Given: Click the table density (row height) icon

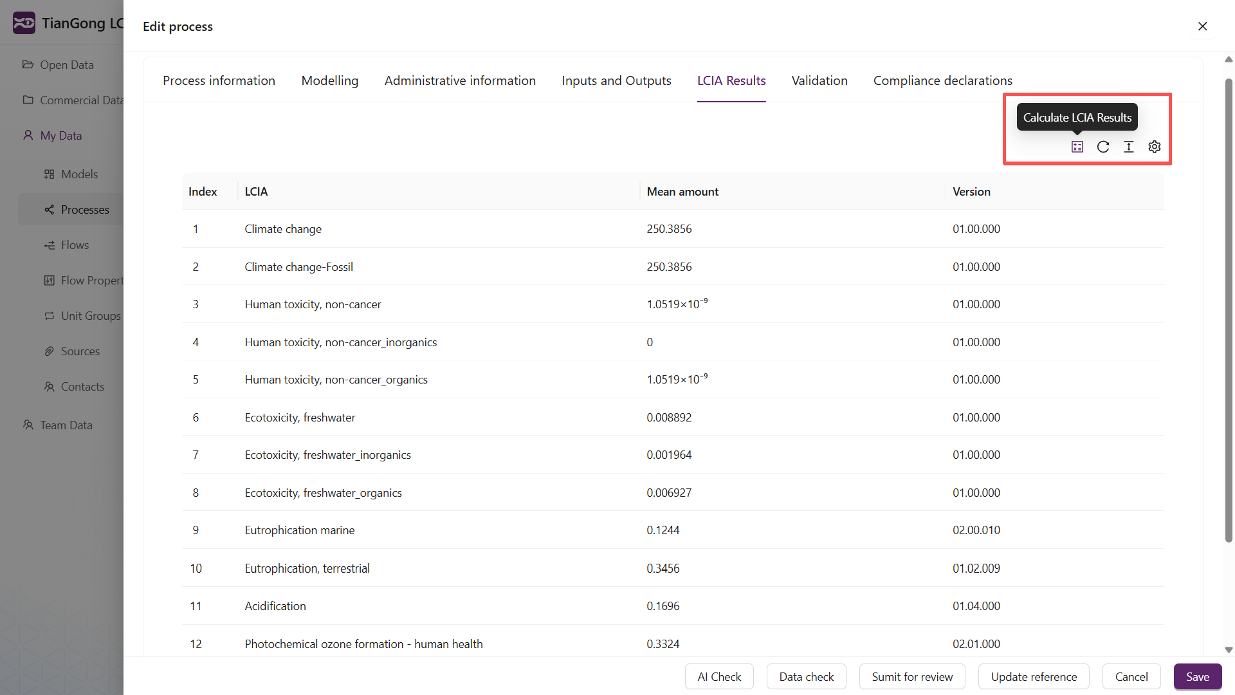Looking at the screenshot, I should [x=1129, y=147].
